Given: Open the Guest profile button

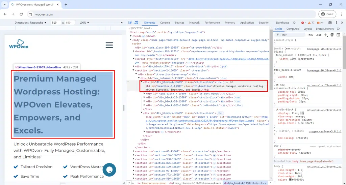Looking at the screenshot, I should 327,14.
